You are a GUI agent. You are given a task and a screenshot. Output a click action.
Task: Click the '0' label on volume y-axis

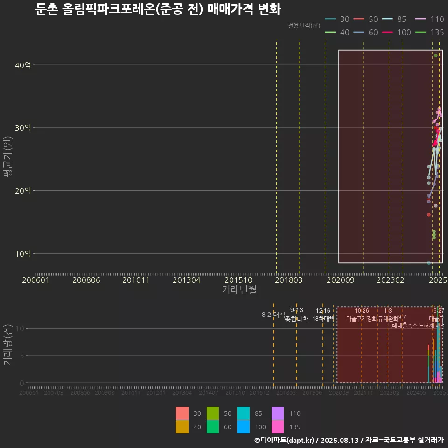click(x=22, y=383)
